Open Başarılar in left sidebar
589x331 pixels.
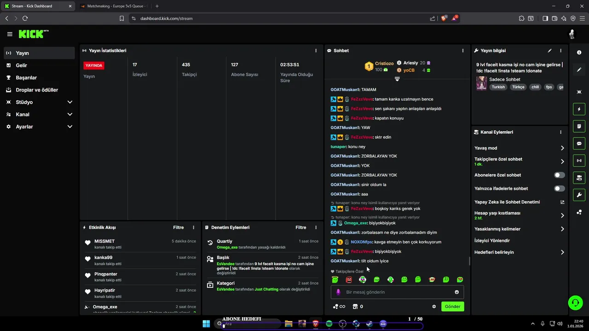(39, 78)
